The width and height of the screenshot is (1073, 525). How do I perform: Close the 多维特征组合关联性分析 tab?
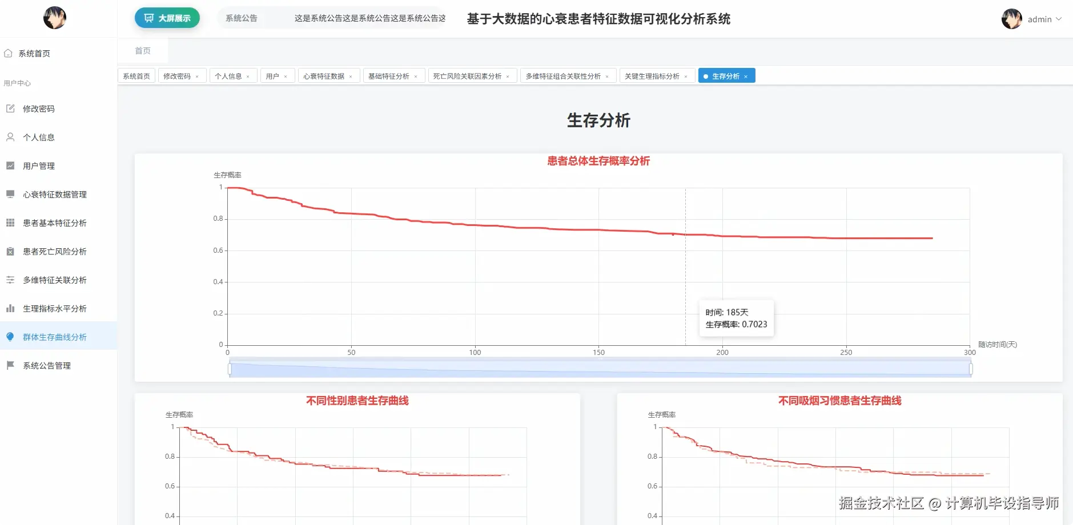607,76
